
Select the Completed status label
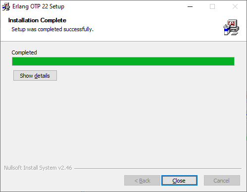click(x=24, y=52)
